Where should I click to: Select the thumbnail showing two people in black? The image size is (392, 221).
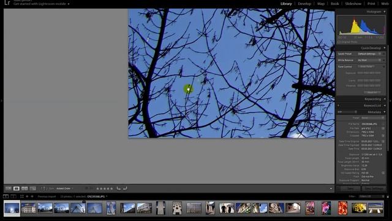tap(227, 208)
